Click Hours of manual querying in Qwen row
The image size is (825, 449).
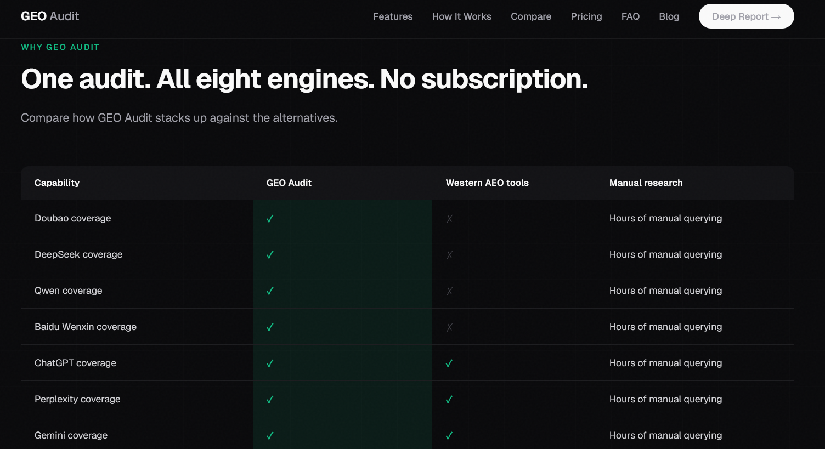click(665, 291)
